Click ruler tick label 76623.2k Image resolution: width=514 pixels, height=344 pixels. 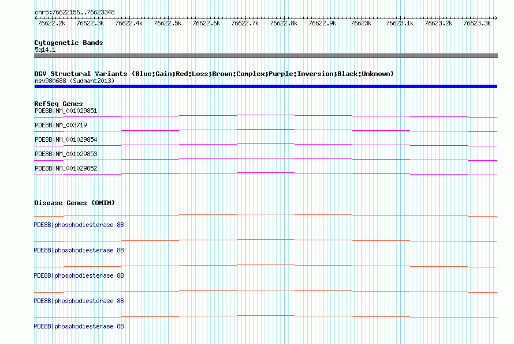tap(438, 23)
